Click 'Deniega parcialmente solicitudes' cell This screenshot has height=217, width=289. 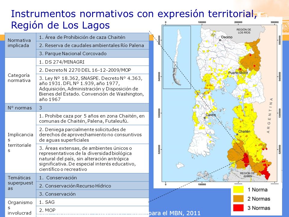[92, 134]
